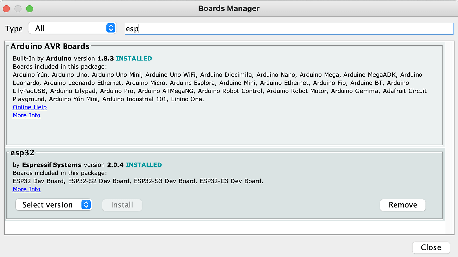The image size is (458, 257).
Task: Click the blue arrows on Select version
Action: 86,205
